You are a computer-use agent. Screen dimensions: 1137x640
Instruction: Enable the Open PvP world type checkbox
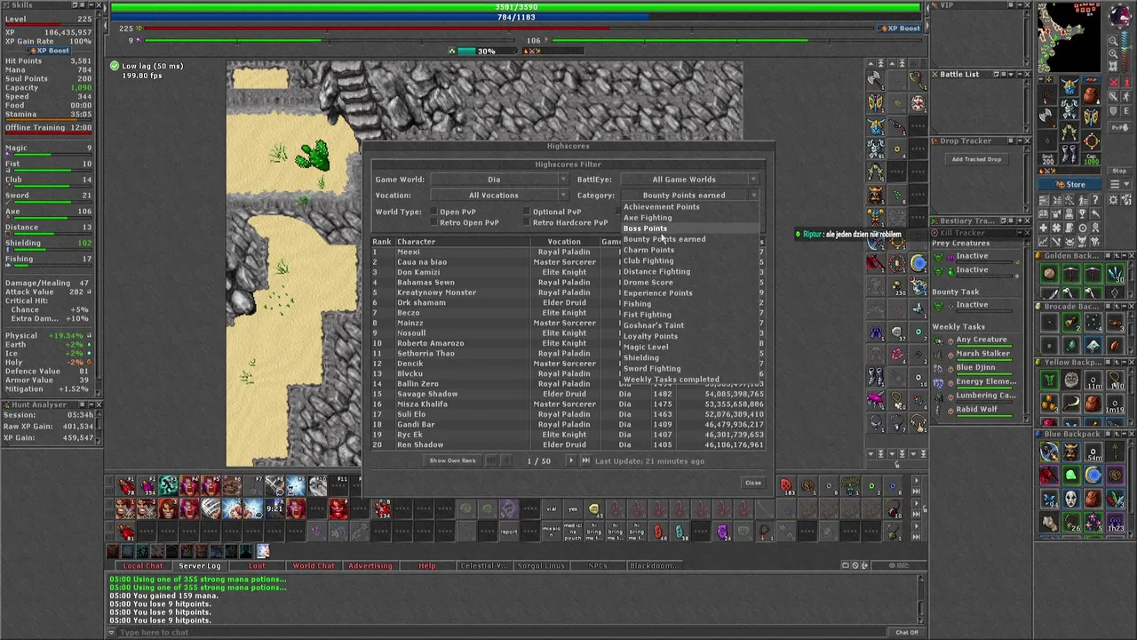click(x=433, y=212)
